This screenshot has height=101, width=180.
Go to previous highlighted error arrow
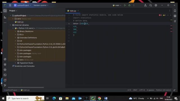pyautogui.click(x=168, y=15)
